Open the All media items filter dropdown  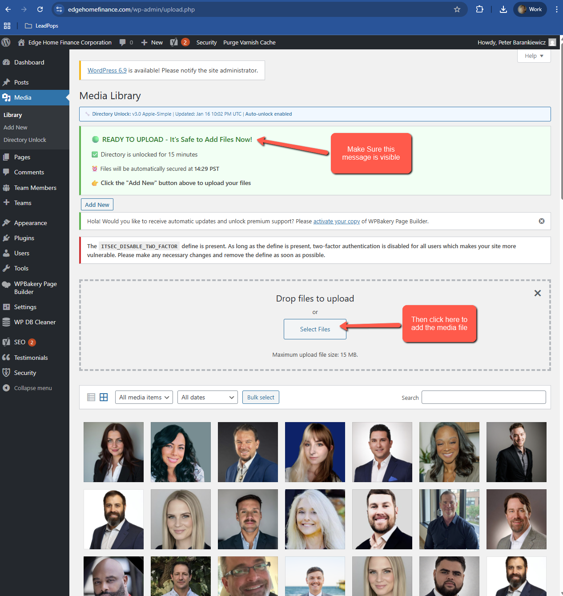tap(144, 397)
